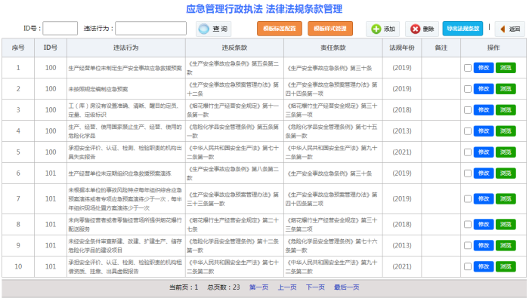Click 修改 edit button in row 1
Image resolution: width=529 pixels, height=298 pixels.
click(x=484, y=68)
